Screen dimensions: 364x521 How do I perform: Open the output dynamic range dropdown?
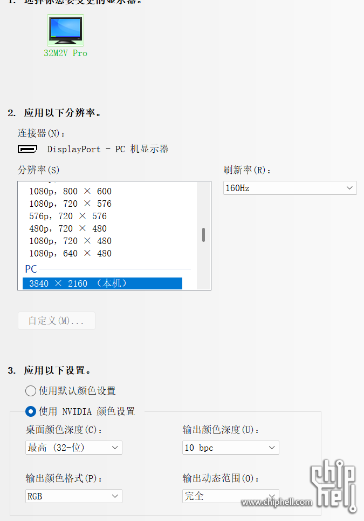coord(231,496)
